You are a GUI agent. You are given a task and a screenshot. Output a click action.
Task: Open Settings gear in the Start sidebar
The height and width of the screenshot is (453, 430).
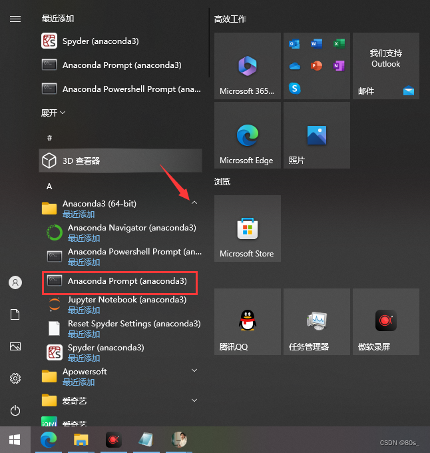pos(15,378)
